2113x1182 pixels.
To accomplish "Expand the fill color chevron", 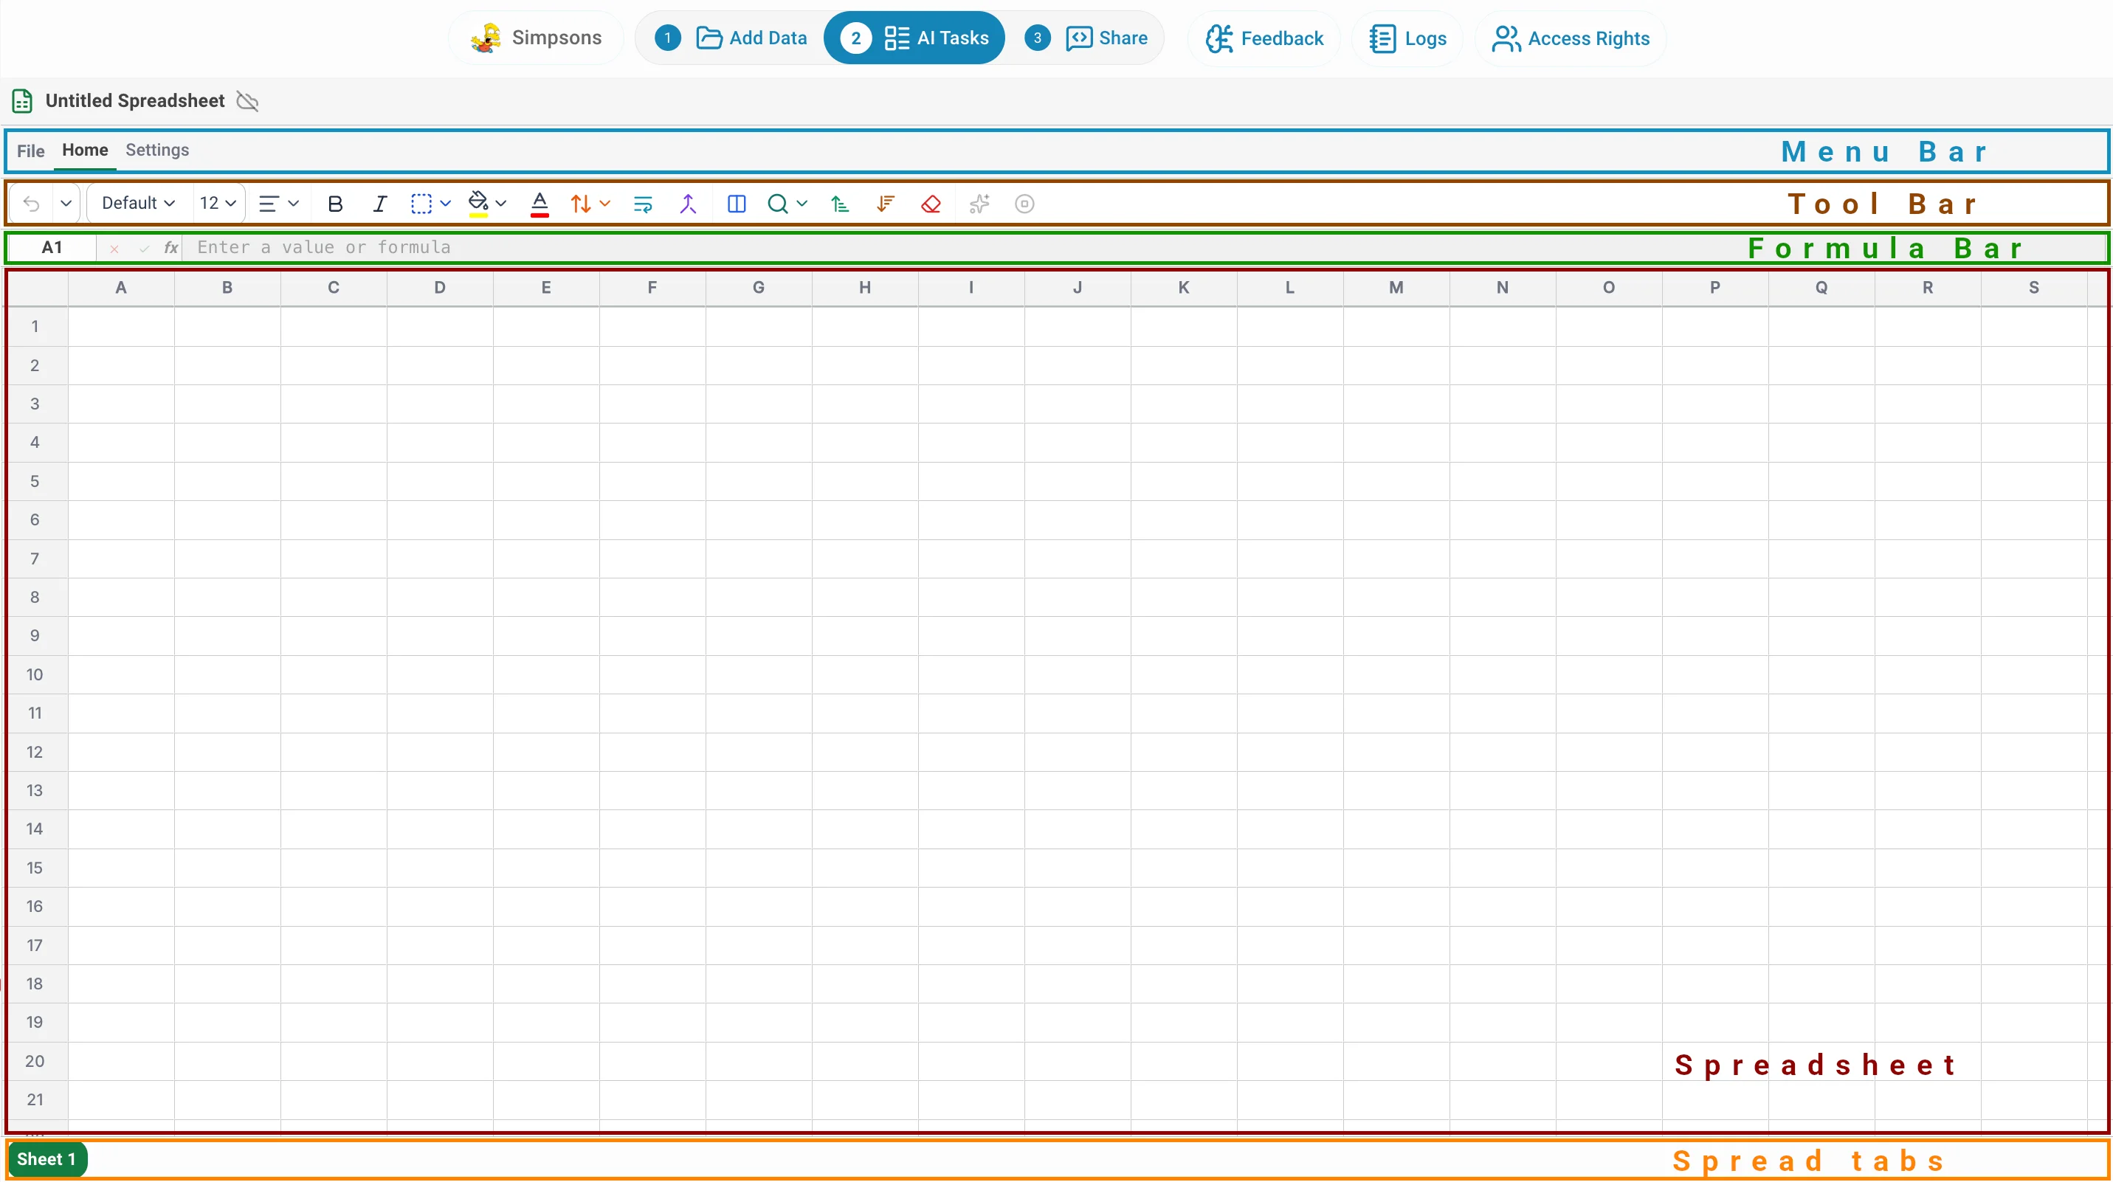I will tap(500, 204).
